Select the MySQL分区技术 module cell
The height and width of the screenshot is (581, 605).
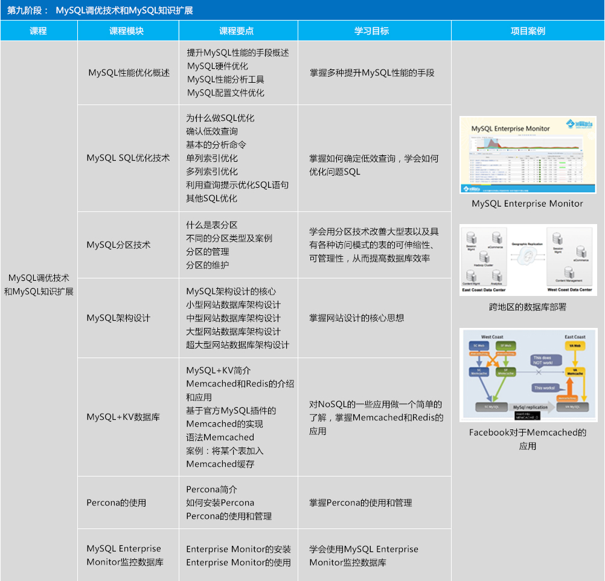pos(129,245)
